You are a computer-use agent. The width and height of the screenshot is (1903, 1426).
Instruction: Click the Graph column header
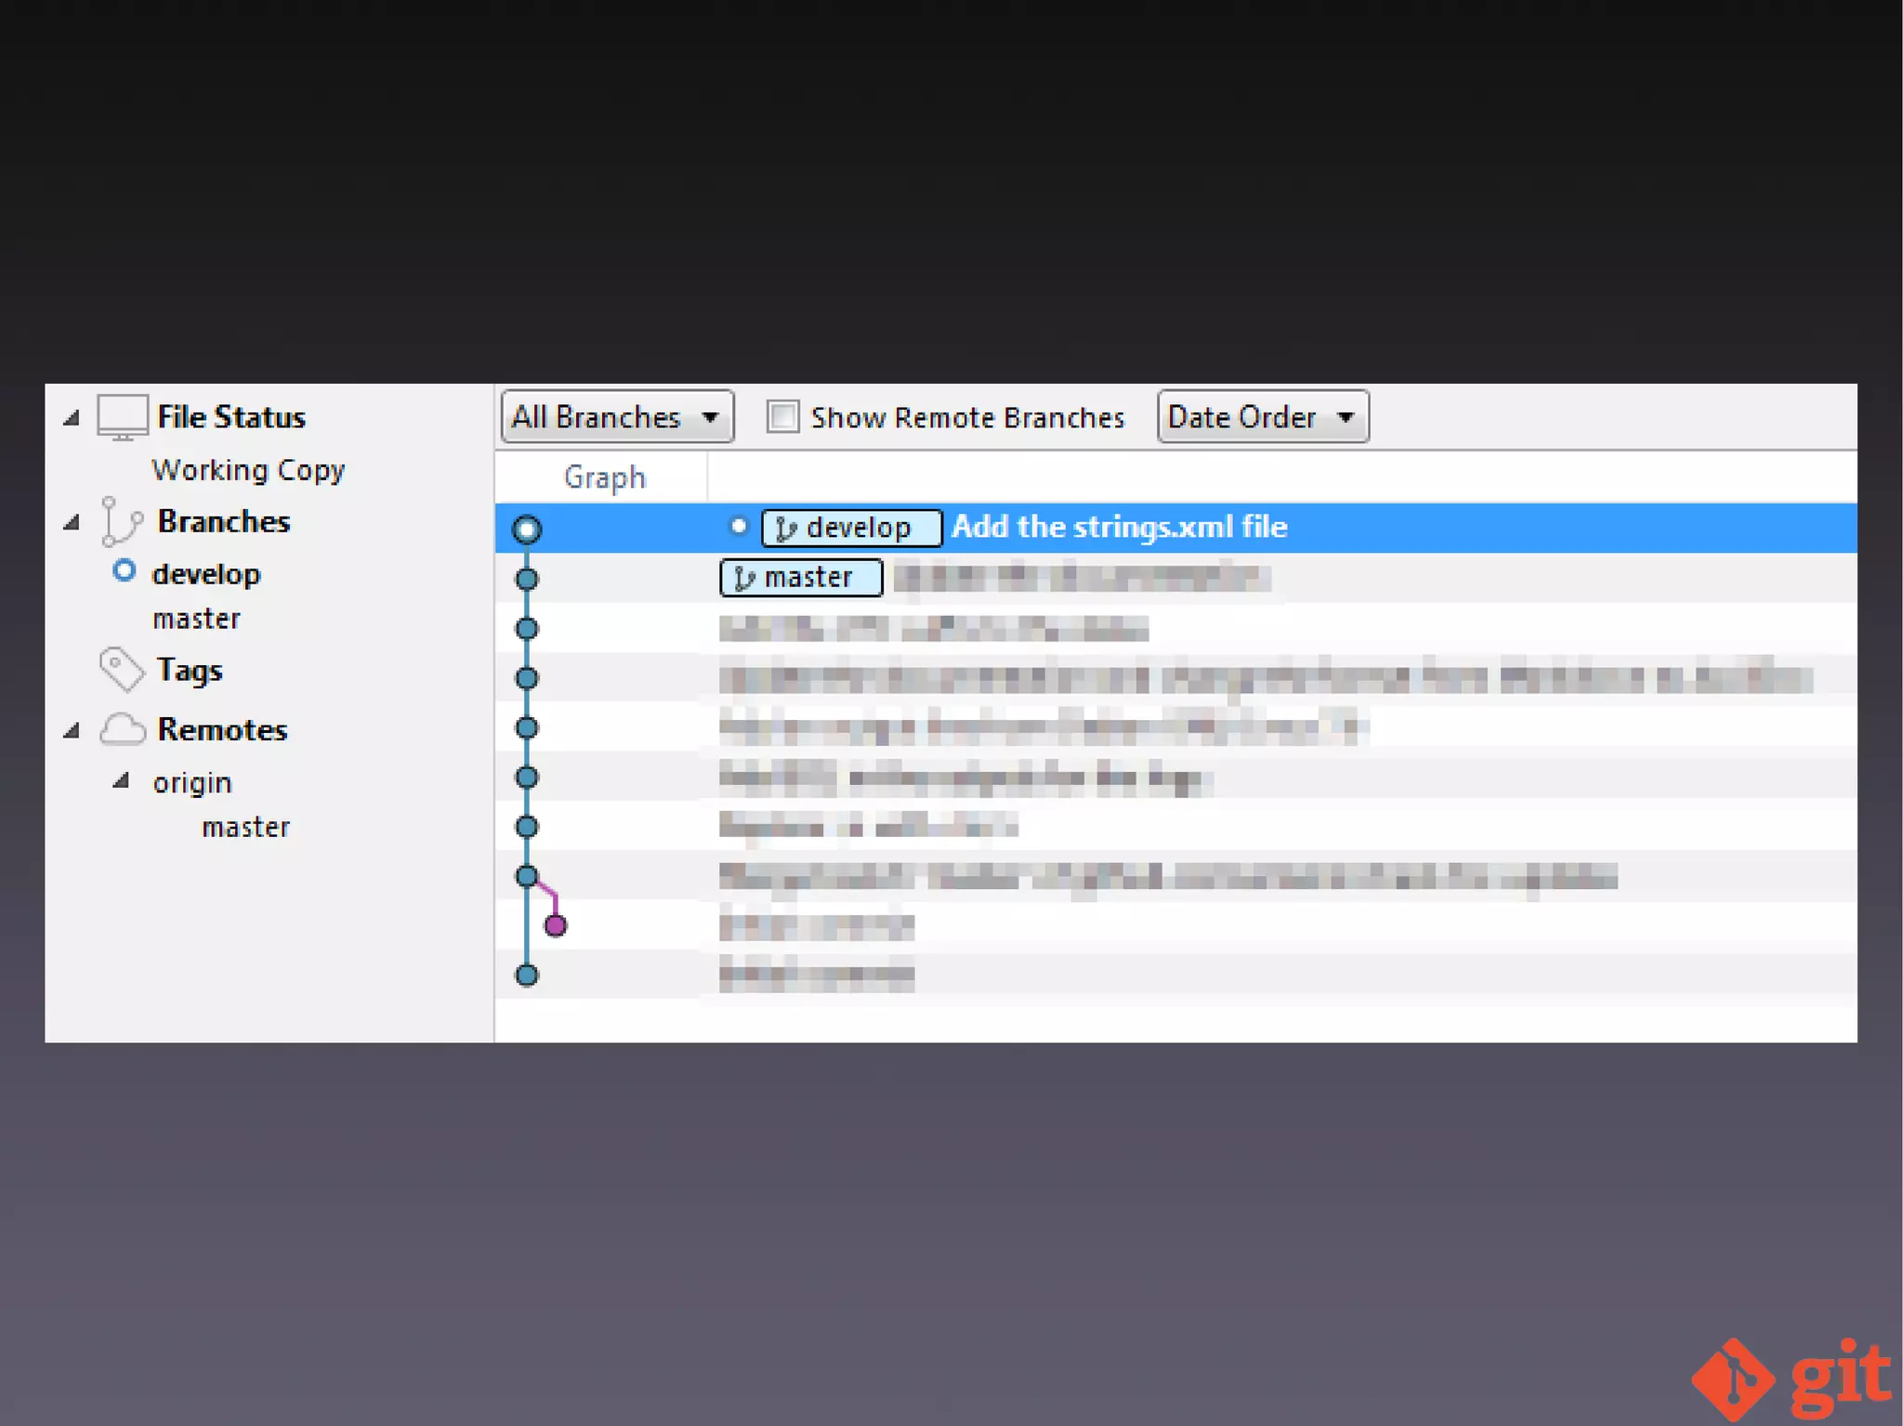[604, 478]
